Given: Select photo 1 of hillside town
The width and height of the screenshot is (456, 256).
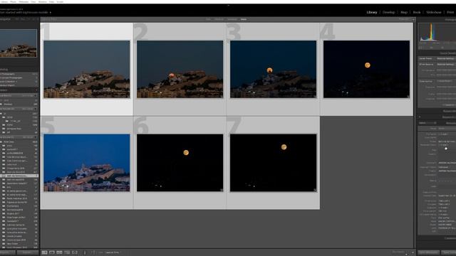Looking at the screenshot, I should 87,69.
